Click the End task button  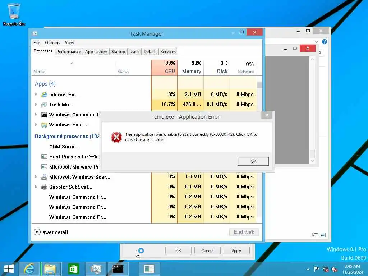(x=244, y=232)
